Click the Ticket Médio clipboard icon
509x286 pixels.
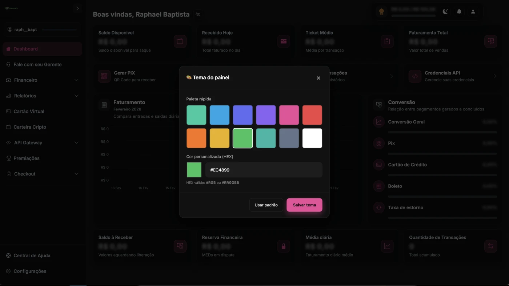point(387,41)
